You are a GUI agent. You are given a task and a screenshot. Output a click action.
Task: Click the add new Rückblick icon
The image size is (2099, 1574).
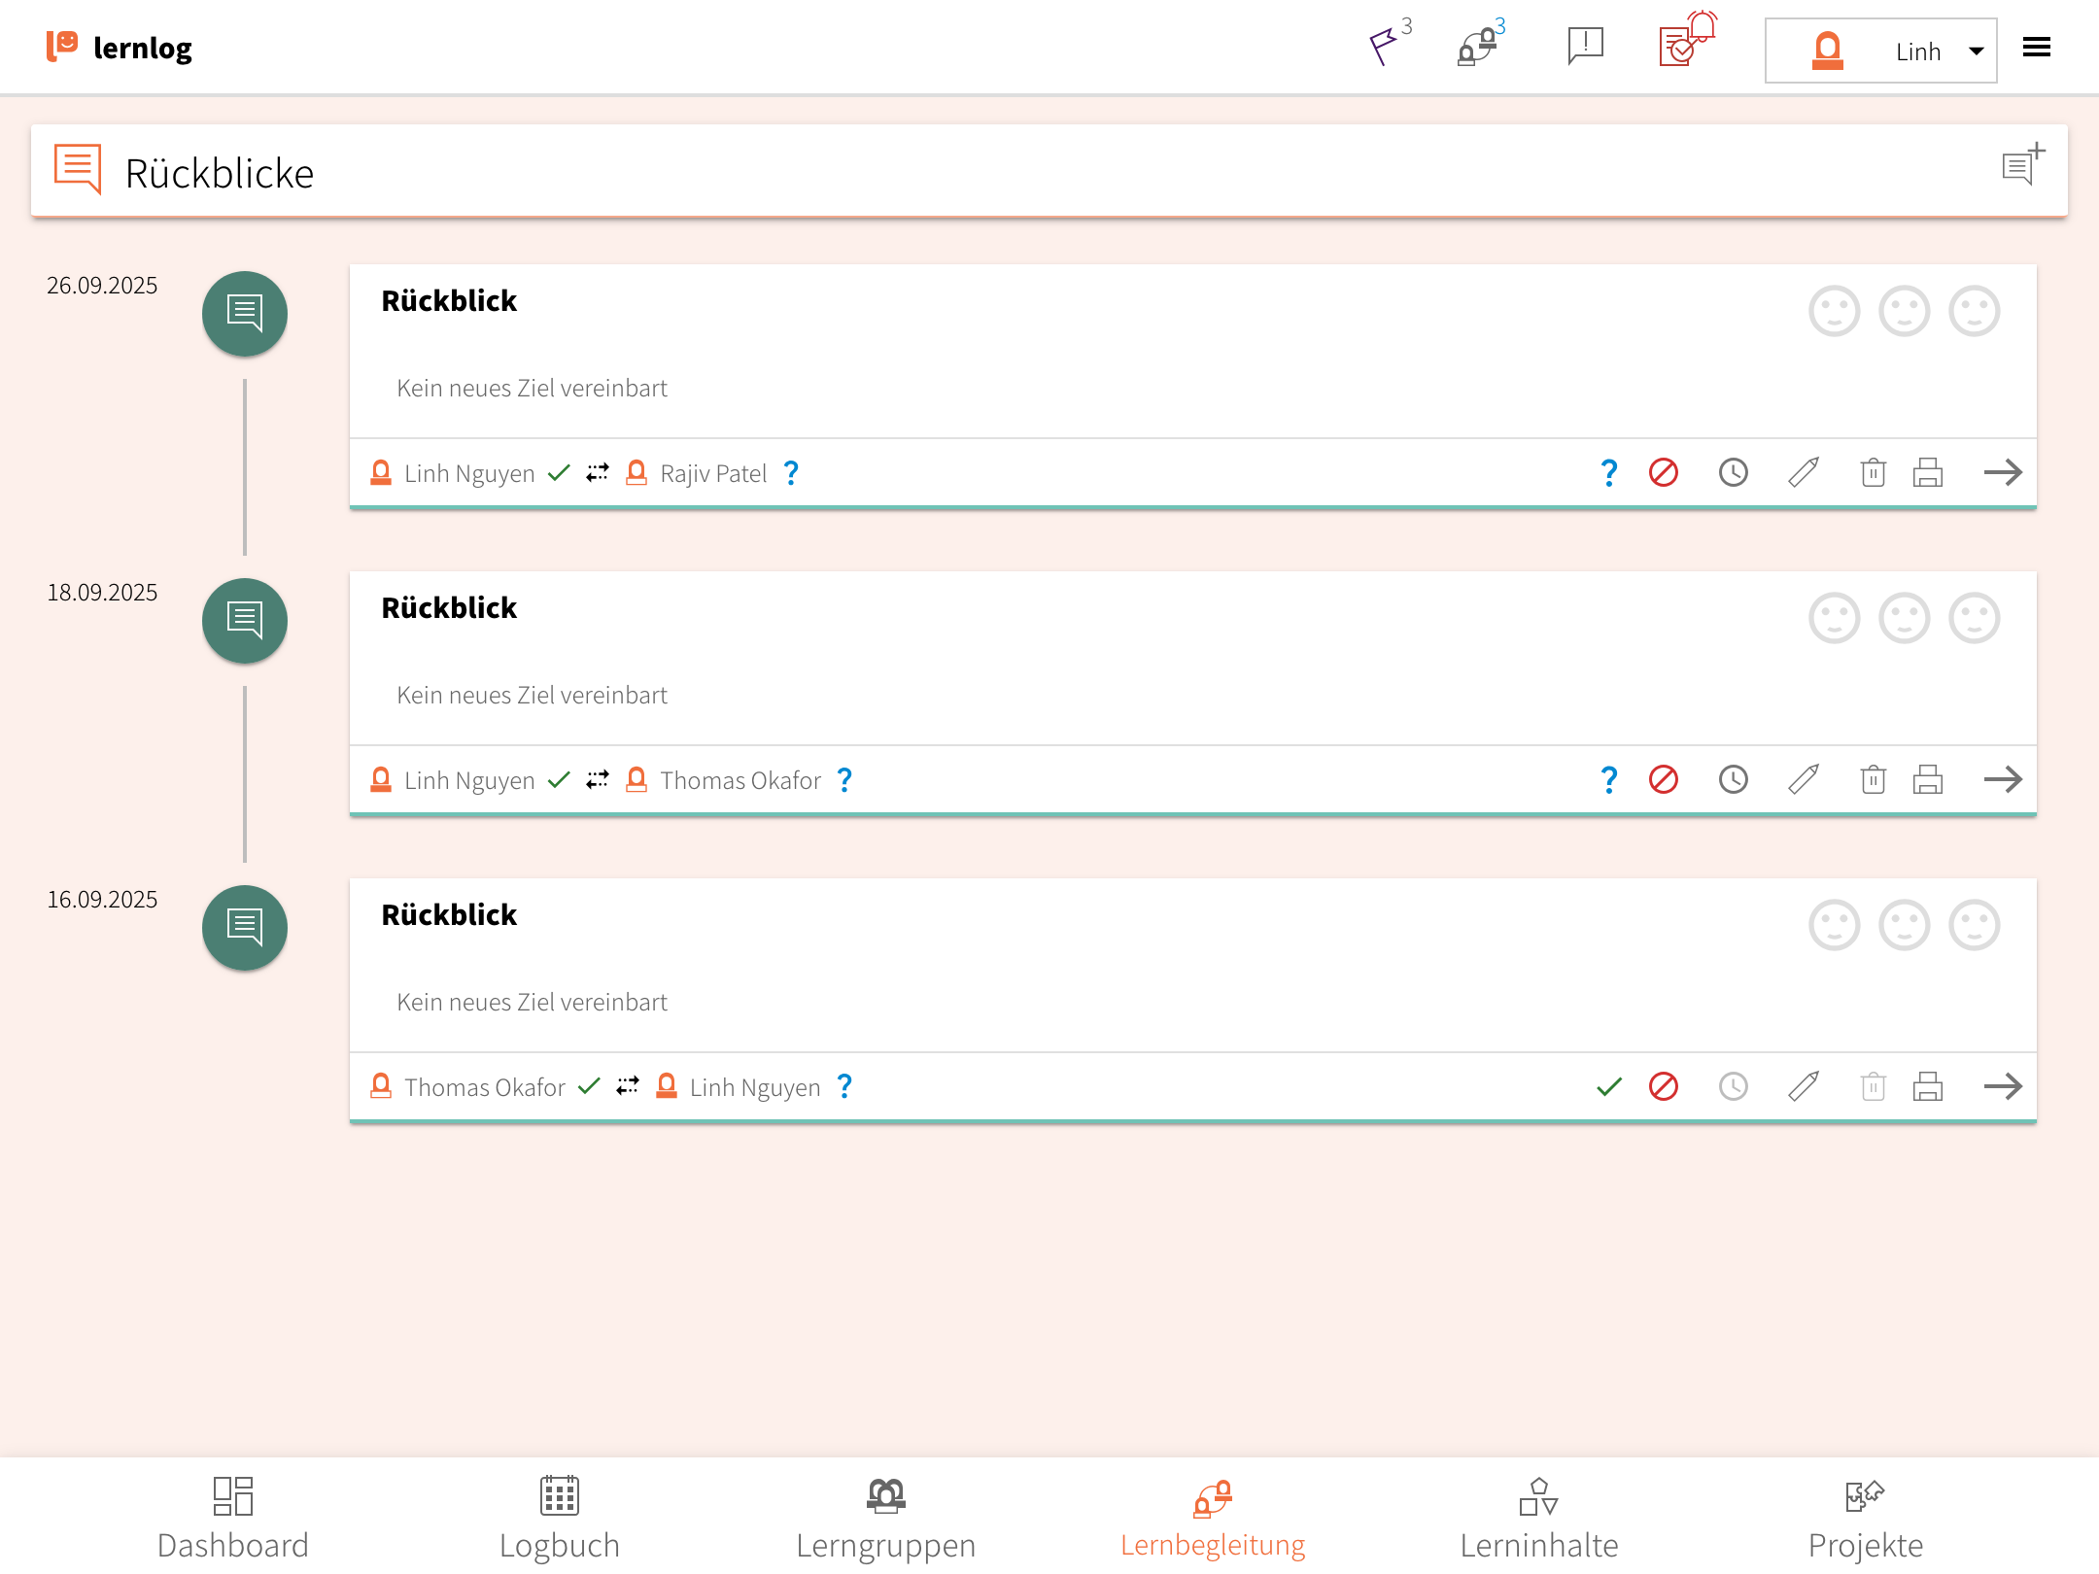2023,165
